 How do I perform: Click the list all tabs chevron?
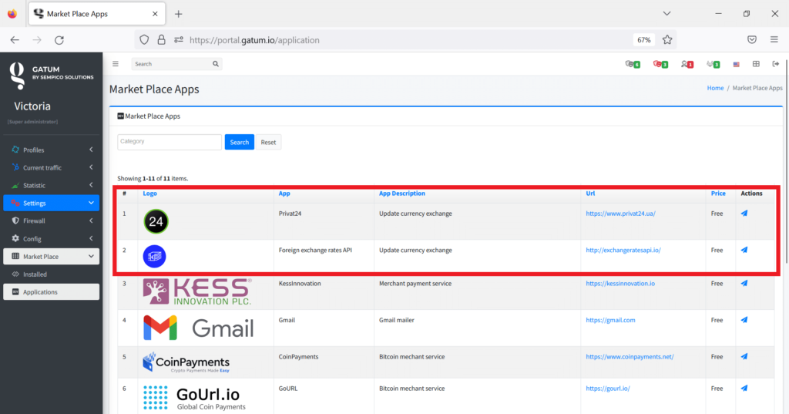[666, 14]
